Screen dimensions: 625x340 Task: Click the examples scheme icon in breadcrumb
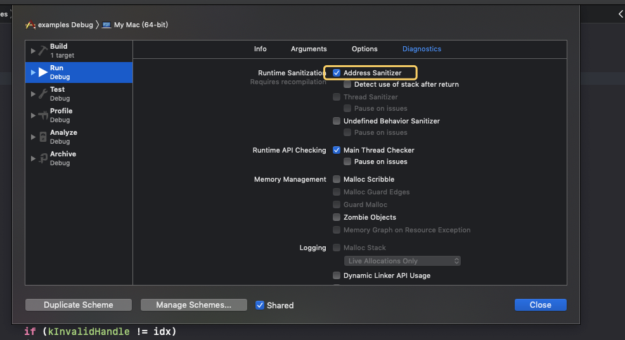coord(30,25)
